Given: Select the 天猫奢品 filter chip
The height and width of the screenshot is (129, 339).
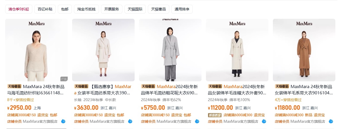Looking at the screenshot, I should 159,9.
